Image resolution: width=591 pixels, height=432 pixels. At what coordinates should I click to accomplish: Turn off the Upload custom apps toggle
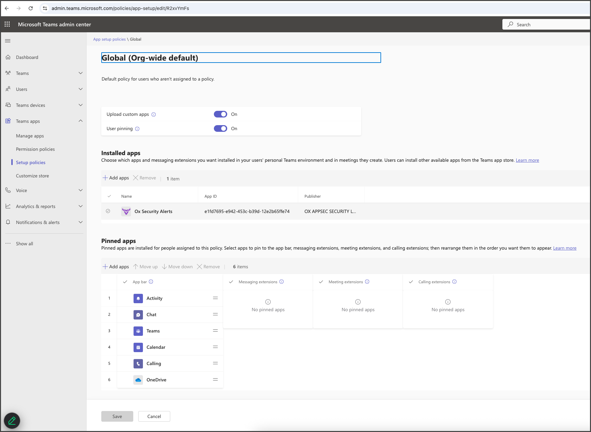[x=220, y=114]
